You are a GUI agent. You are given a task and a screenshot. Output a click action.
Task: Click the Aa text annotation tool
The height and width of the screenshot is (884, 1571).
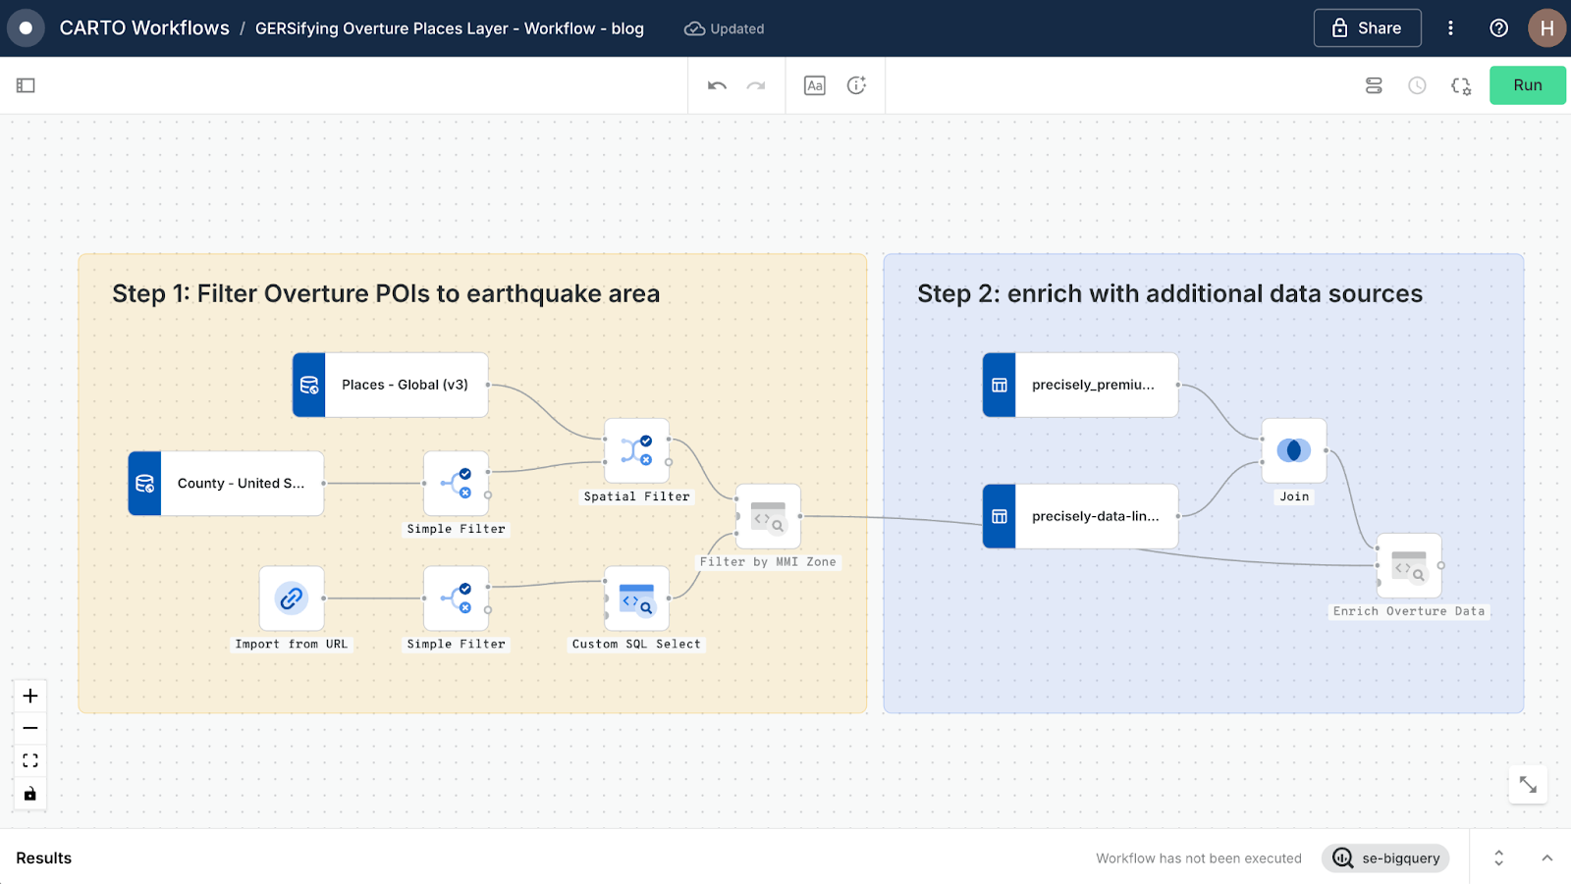coord(814,85)
